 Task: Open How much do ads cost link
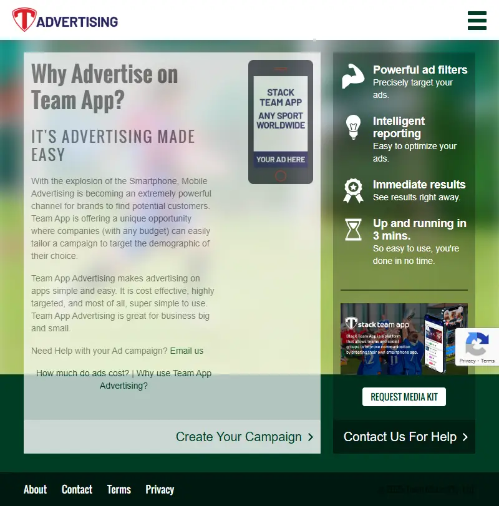[82, 373]
